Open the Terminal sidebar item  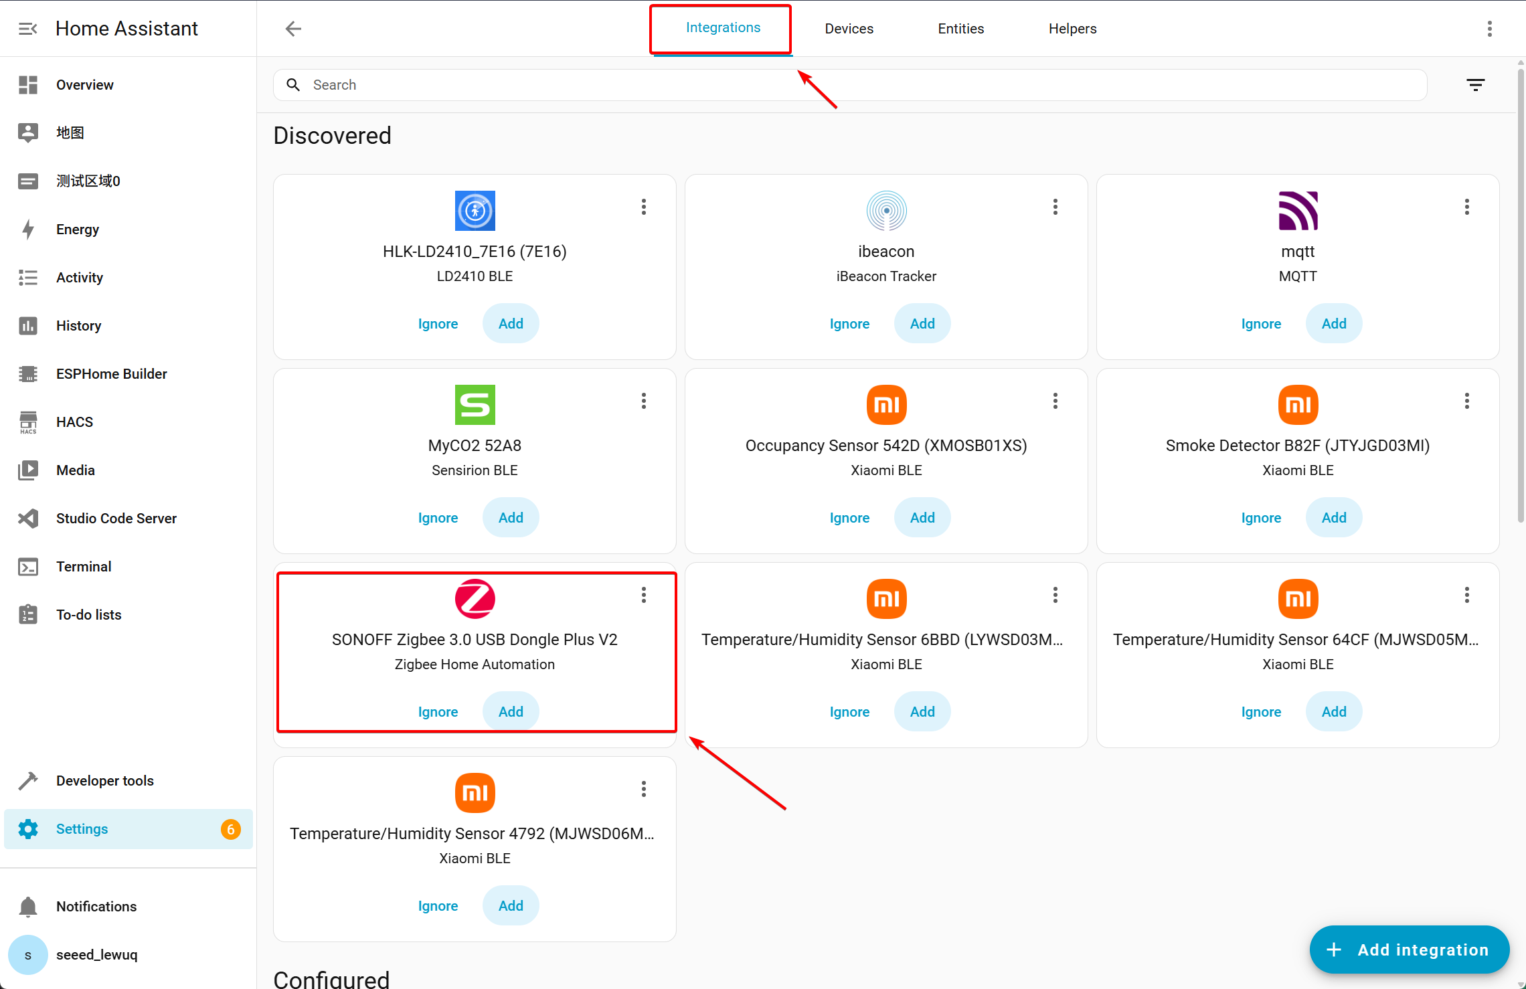coord(83,567)
